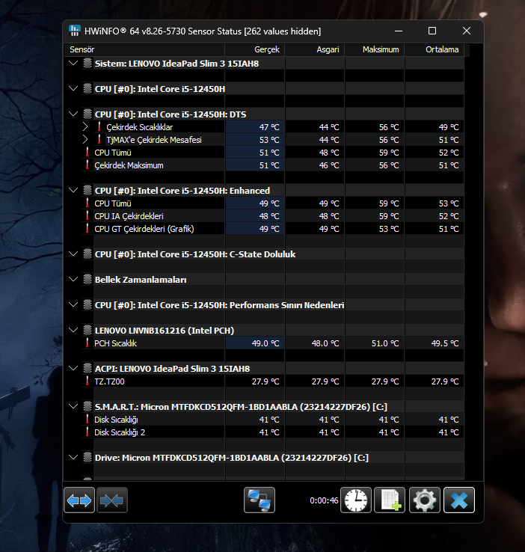Open the remote monitoring network computers button
The height and width of the screenshot is (552, 525).
click(260, 500)
